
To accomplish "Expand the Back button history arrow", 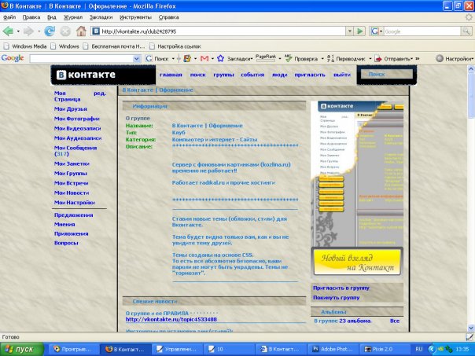I will coord(18,31).
